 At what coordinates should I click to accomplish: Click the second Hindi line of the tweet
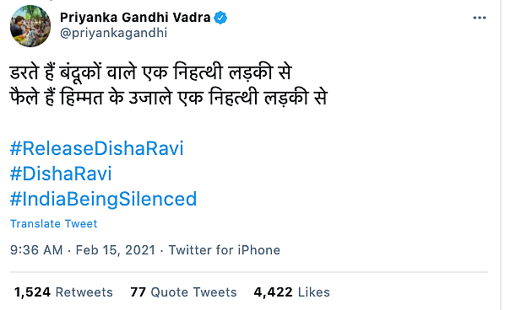pyautogui.click(x=168, y=98)
